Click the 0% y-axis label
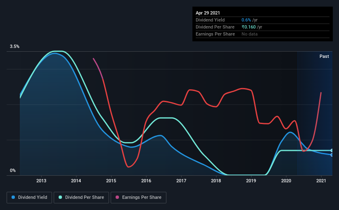 click(13, 171)
